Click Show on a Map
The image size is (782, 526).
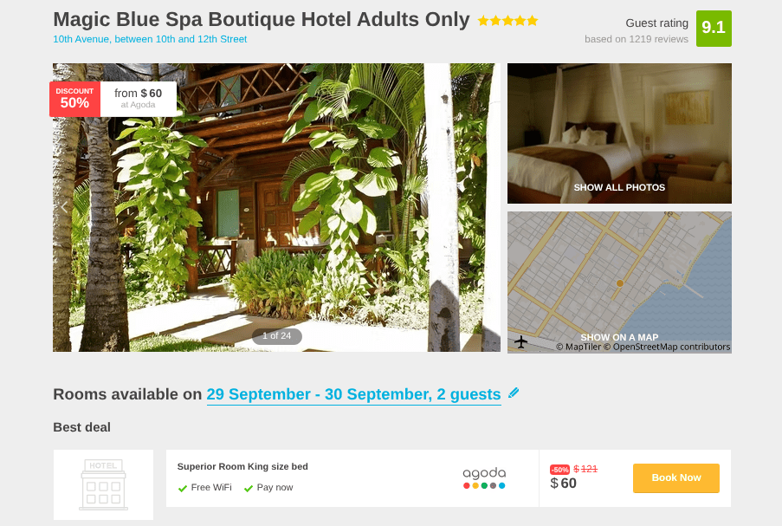(x=619, y=337)
